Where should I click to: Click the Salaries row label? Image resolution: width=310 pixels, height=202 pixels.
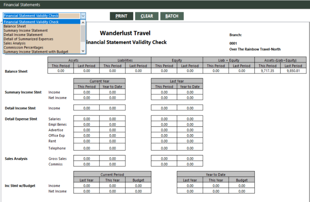(54, 119)
